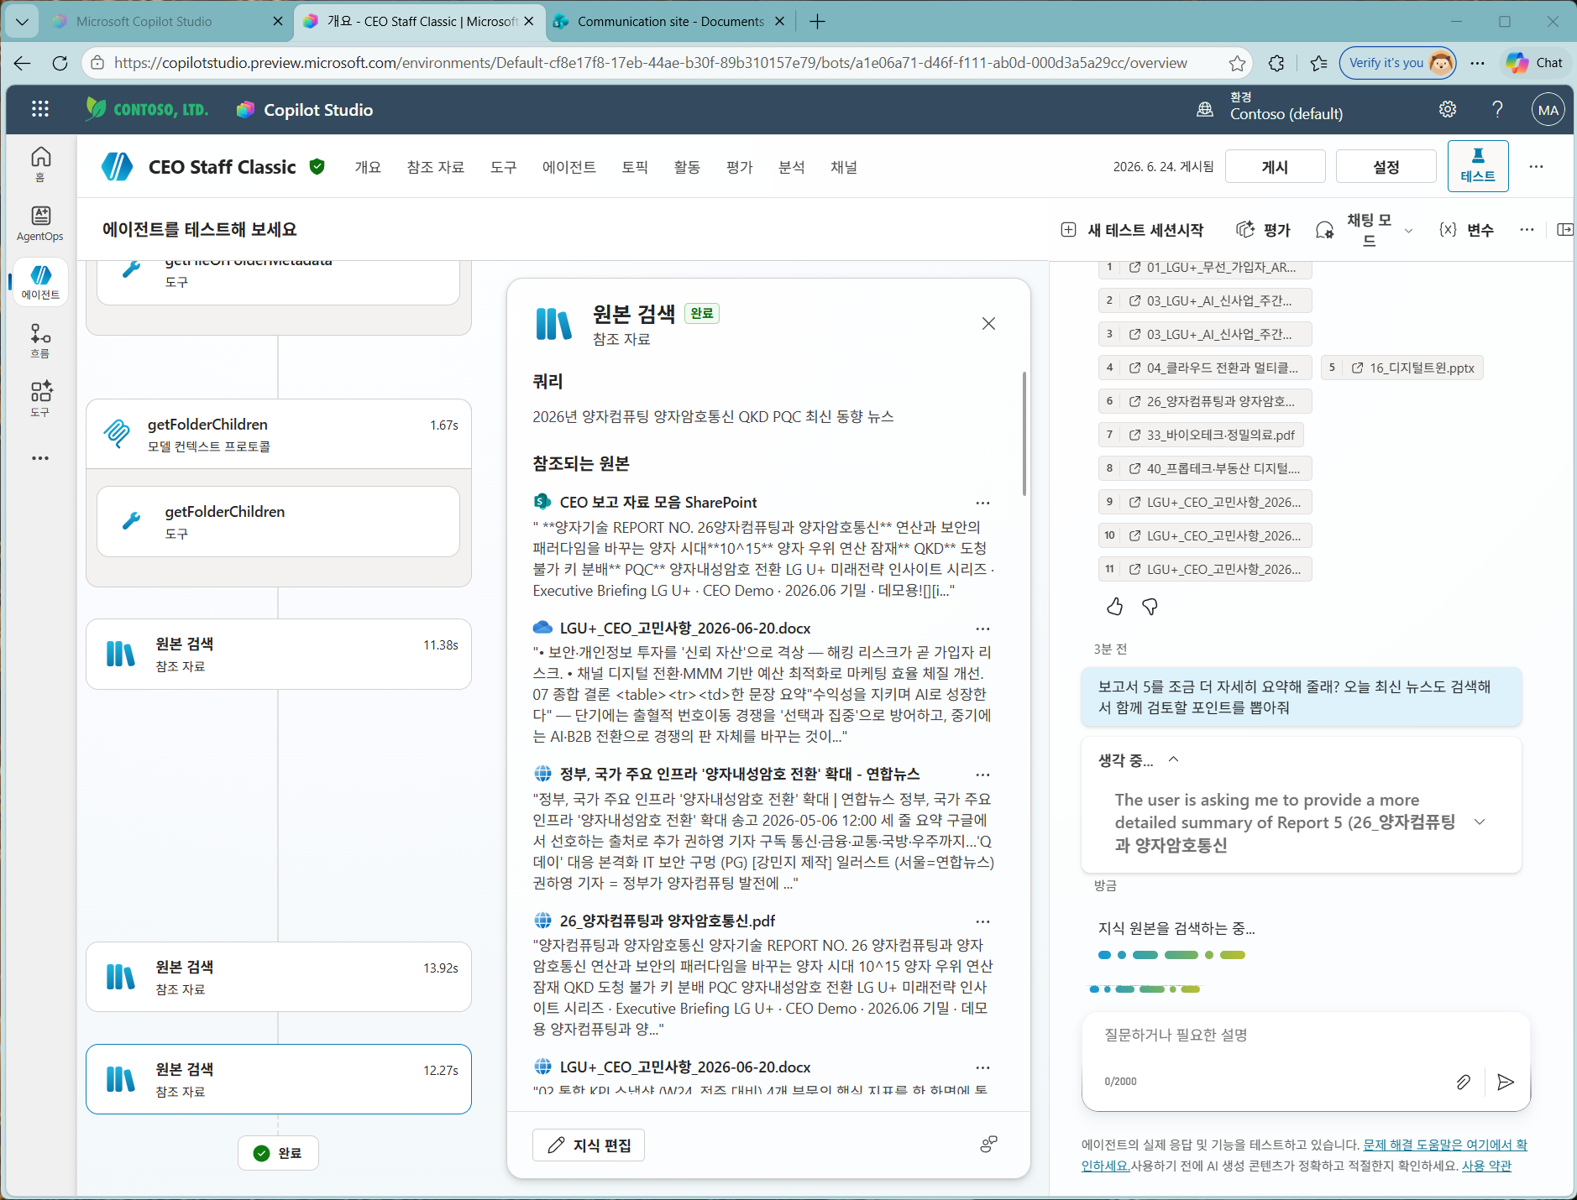Open the MA account avatar
Image resolution: width=1577 pixels, height=1200 pixels.
pyautogui.click(x=1548, y=109)
